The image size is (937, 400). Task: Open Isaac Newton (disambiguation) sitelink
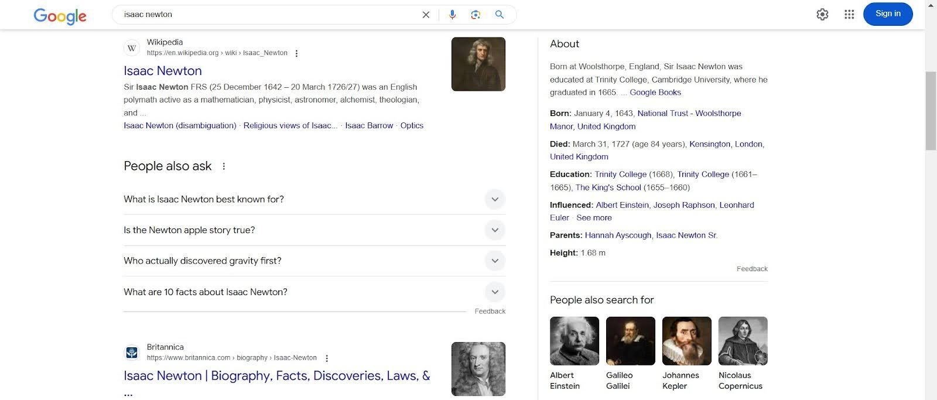coord(180,125)
